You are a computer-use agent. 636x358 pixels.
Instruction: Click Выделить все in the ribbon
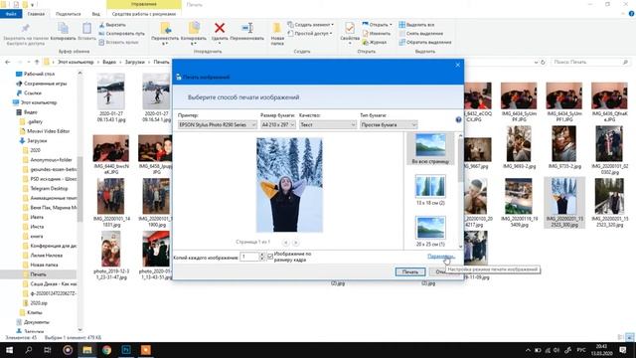pyautogui.click(x=416, y=25)
